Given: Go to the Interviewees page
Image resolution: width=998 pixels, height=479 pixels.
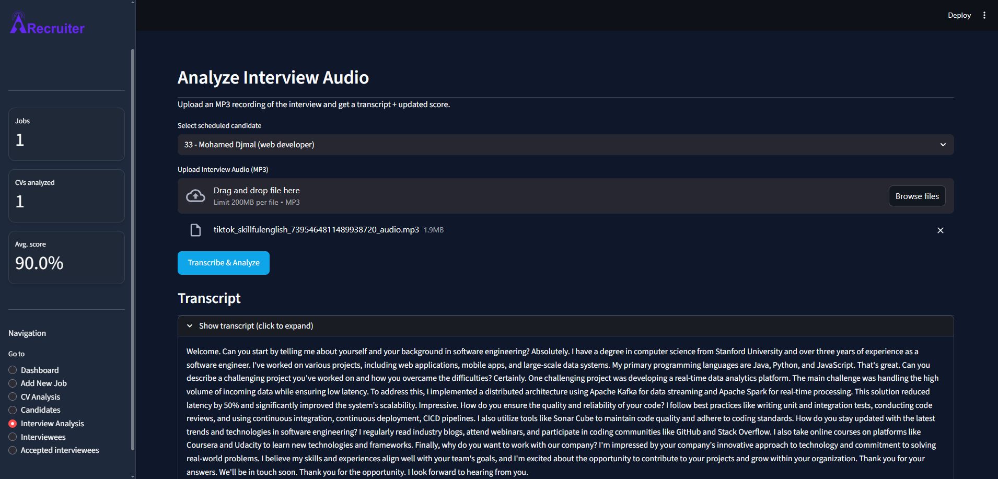Looking at the screenshot, I should tap(13, 437).
